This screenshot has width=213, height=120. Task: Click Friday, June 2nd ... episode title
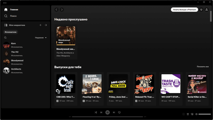click(118, 97)
